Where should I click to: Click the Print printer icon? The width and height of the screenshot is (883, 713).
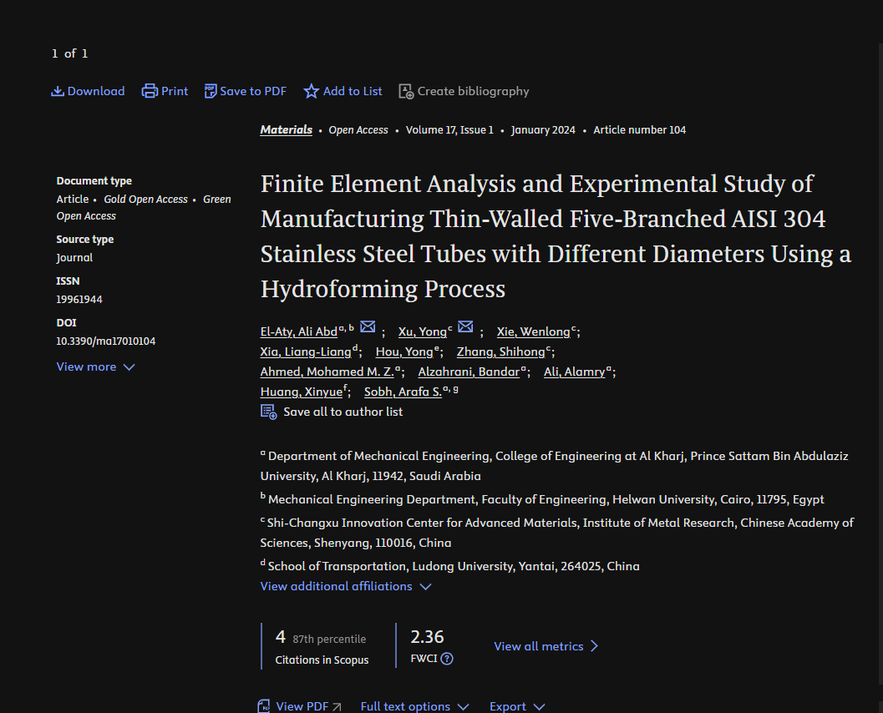coord(150,91)
